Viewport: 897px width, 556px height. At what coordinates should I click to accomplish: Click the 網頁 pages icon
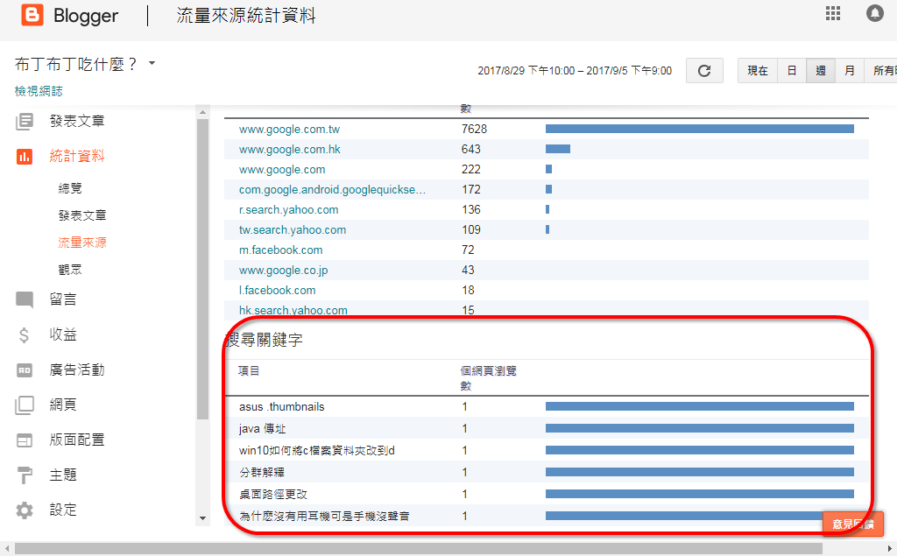point(24,405)
